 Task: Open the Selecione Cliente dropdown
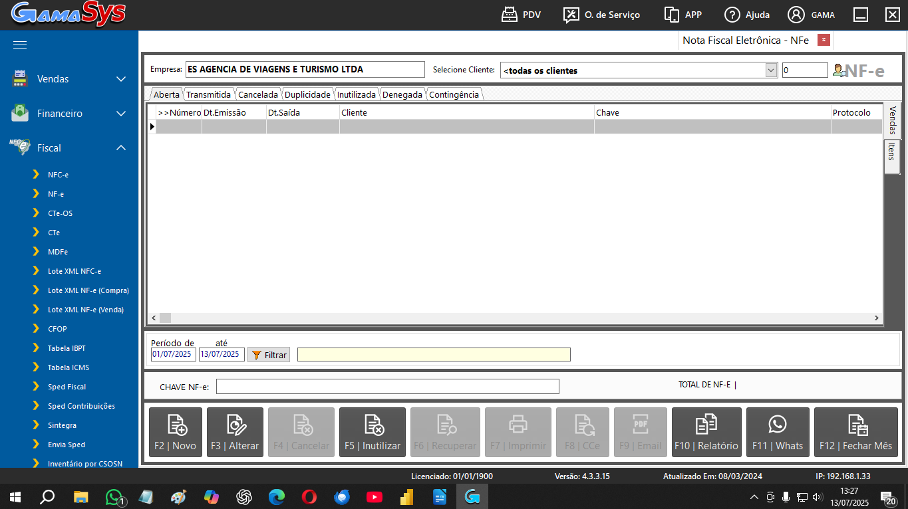coord(771,70)
